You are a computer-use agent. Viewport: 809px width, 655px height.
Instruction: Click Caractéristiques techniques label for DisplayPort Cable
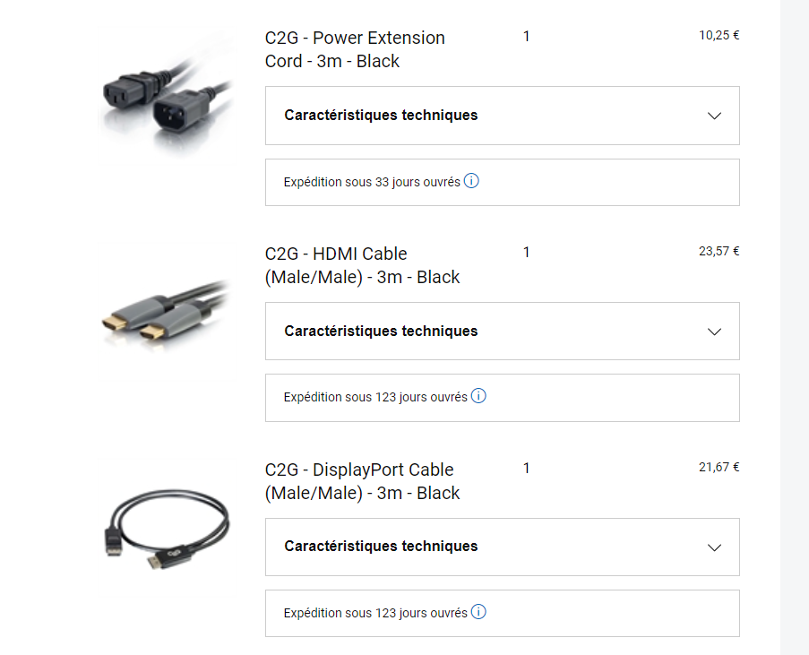tap(381, 546)
